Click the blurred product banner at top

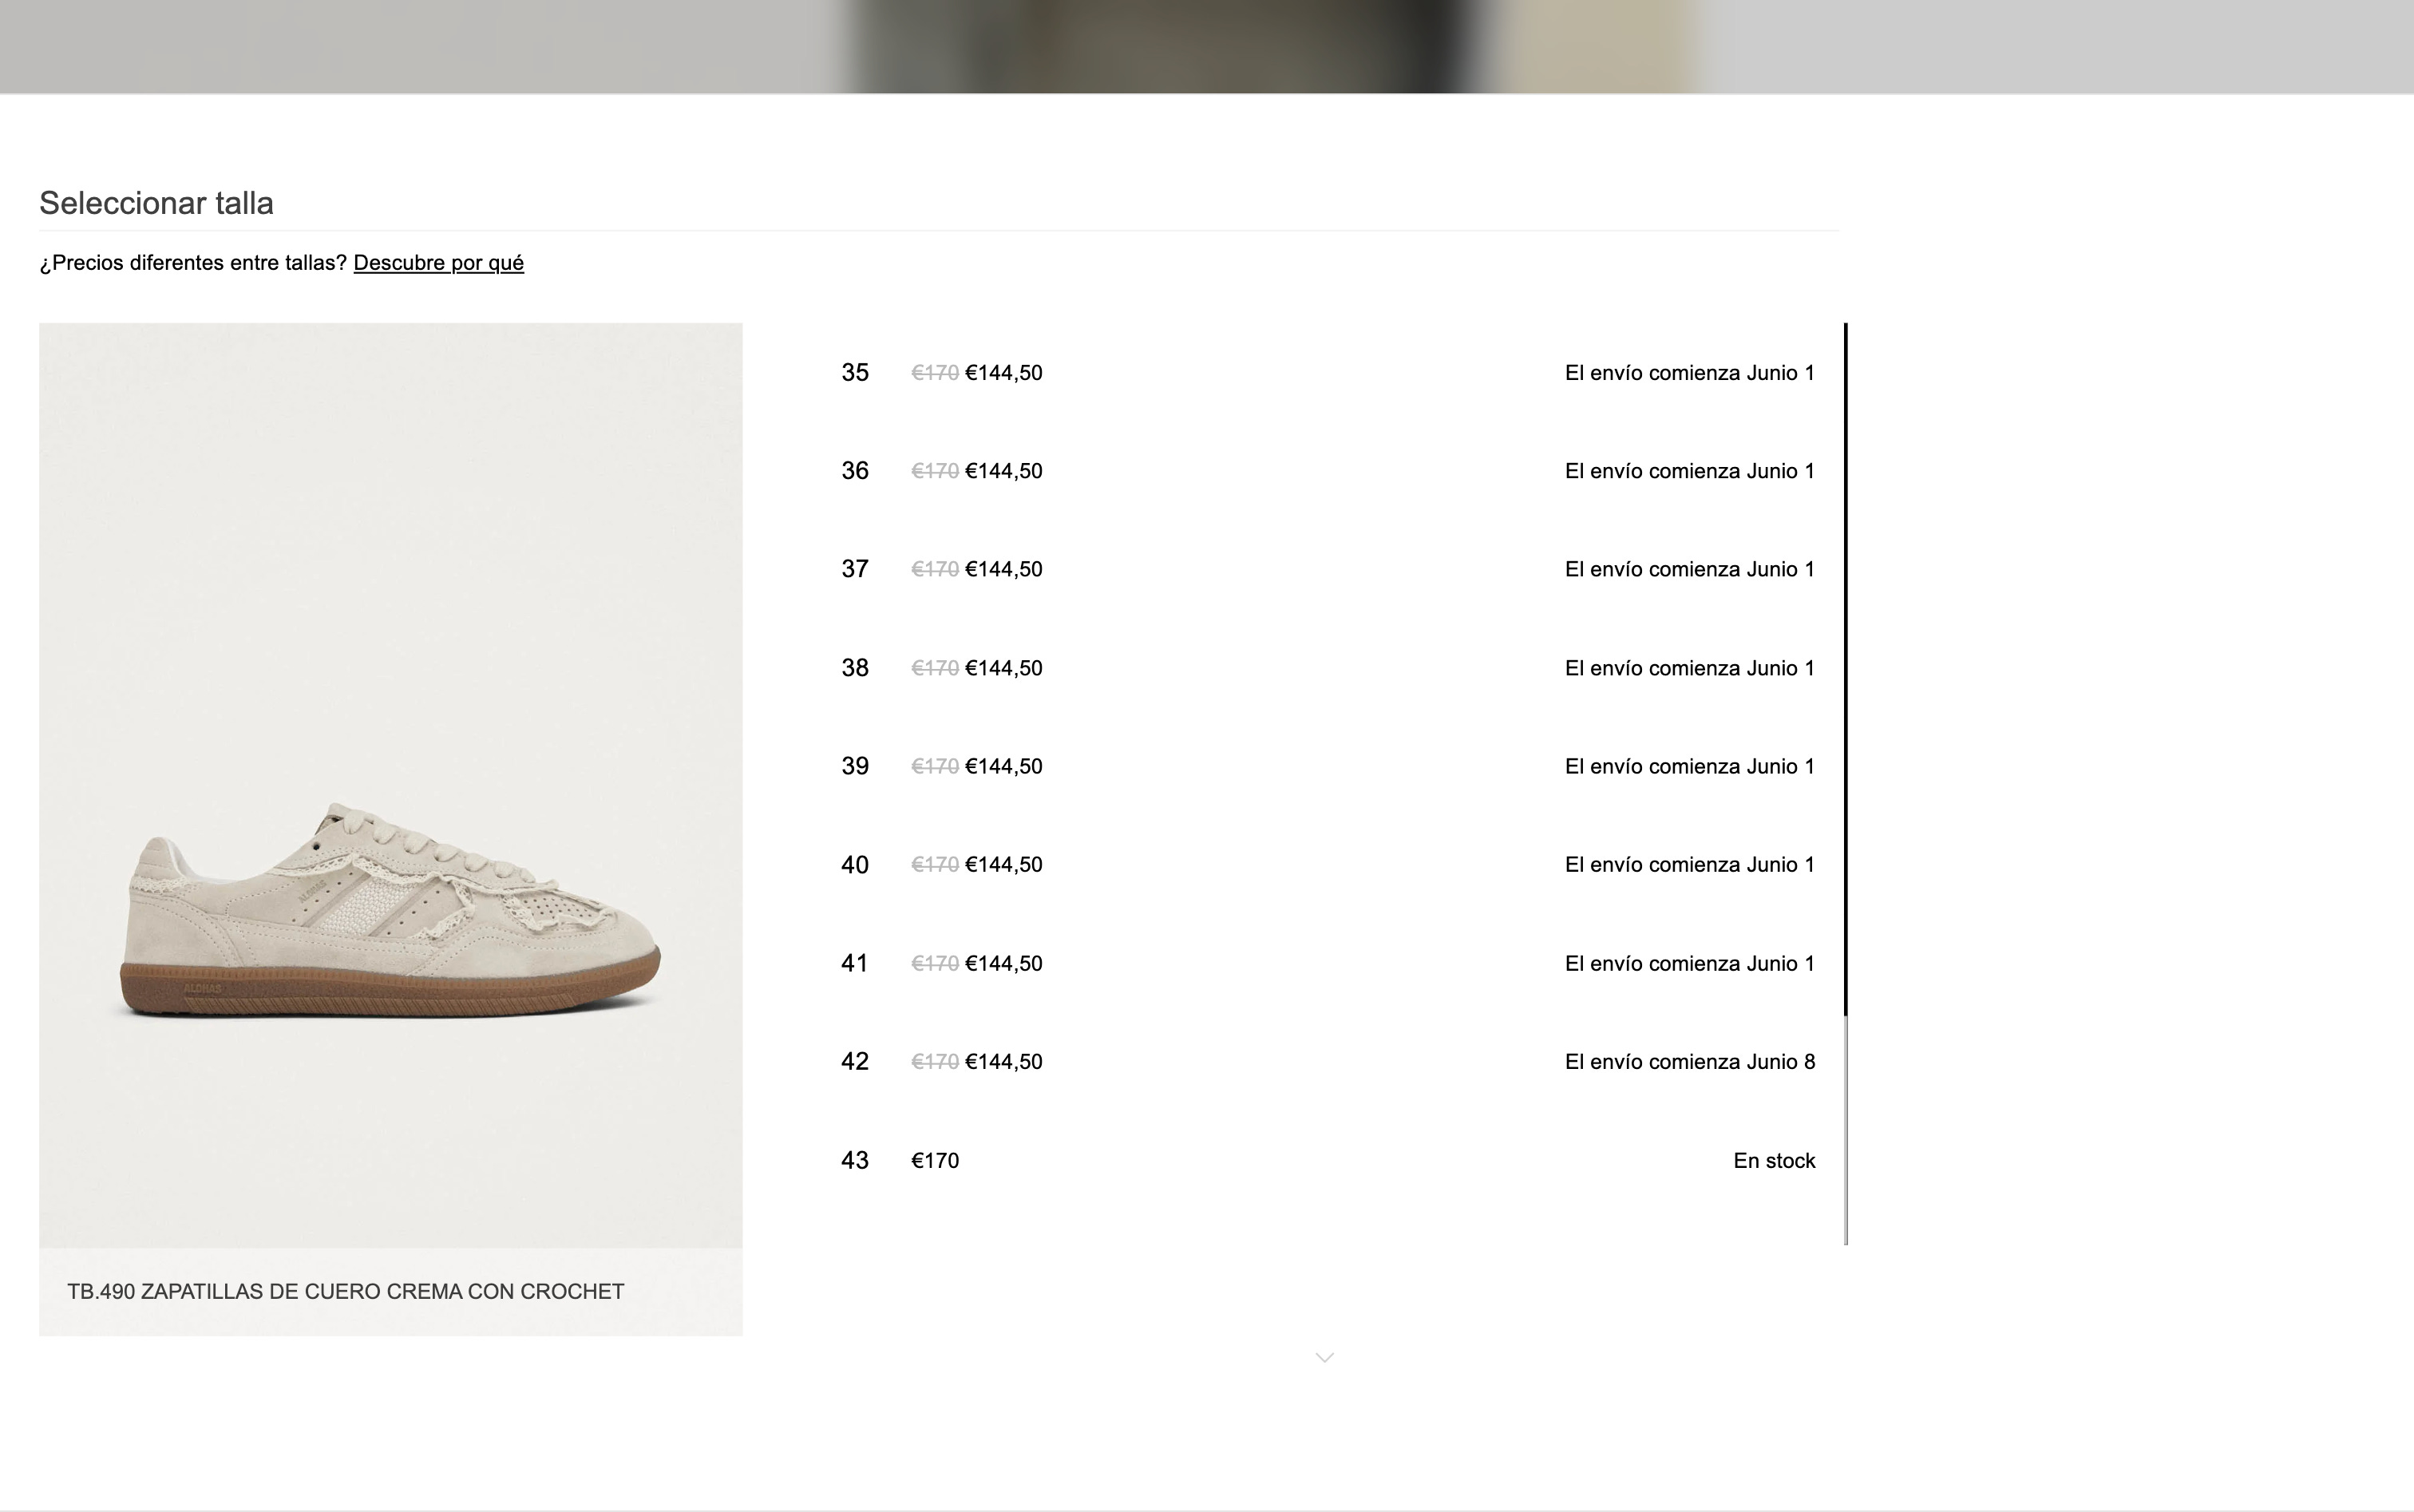point(1207,46)
